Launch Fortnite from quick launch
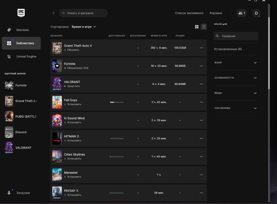Image resolution: width=277 pixels, height=204 pixels. pyautogui.click(x=21, y=86)
